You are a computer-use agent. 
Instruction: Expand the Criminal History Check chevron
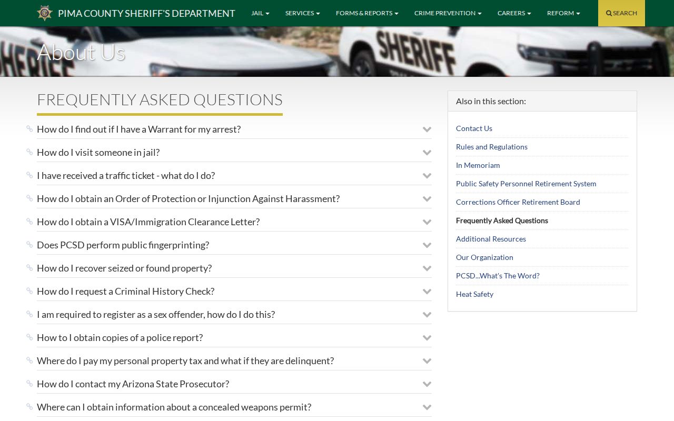pos(427,292)
